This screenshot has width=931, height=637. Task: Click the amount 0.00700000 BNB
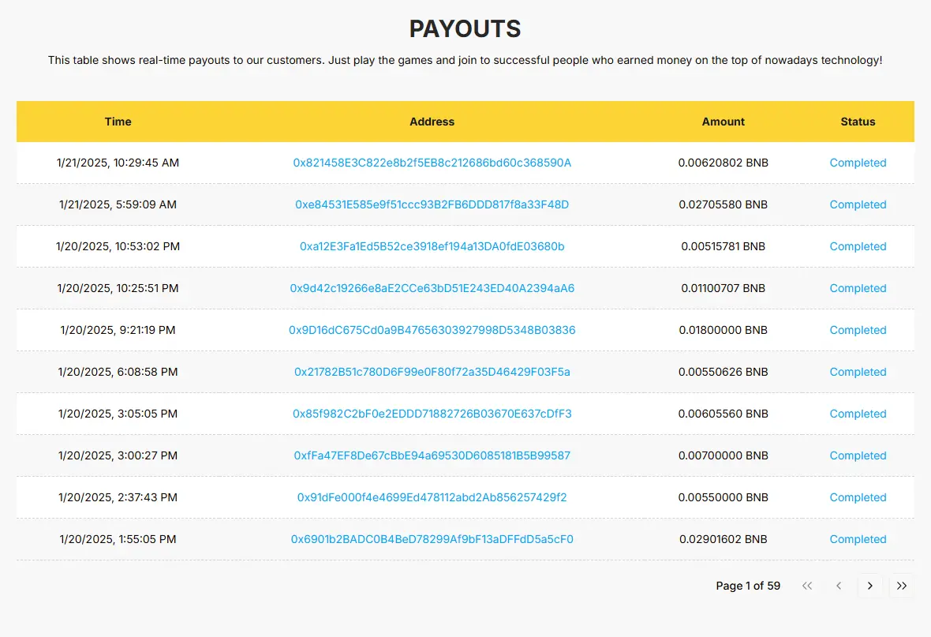[x=723, y=455]
